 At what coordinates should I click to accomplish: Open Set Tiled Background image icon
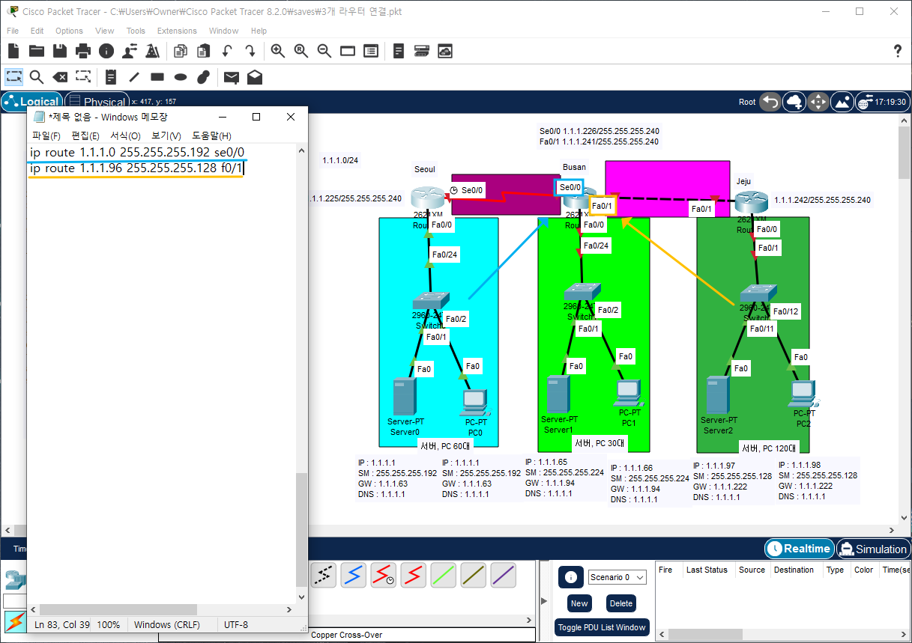click(842, 102)
